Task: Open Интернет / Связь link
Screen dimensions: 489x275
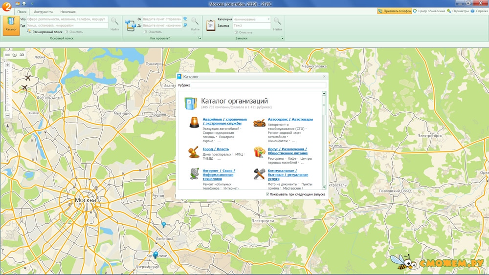Action: click(219, 175)
